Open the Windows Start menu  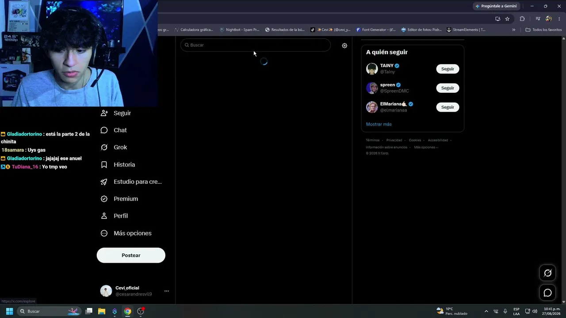click(9, 311)
